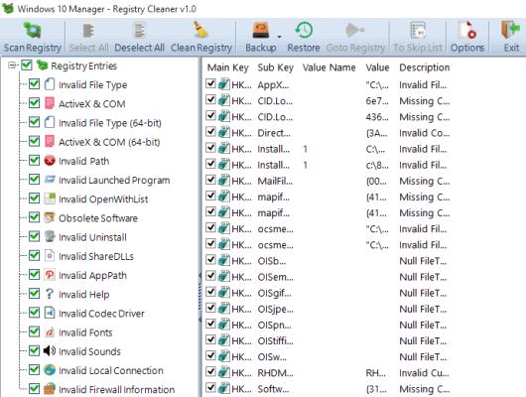Viewport: 526px width, 397px height.
Task: Select the Invalid ShareDLLs tree label
Action: 96,256
